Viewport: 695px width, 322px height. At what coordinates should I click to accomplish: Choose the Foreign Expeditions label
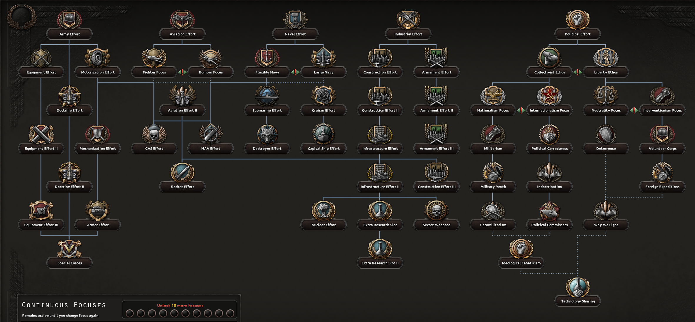click(x=662, y=187)
